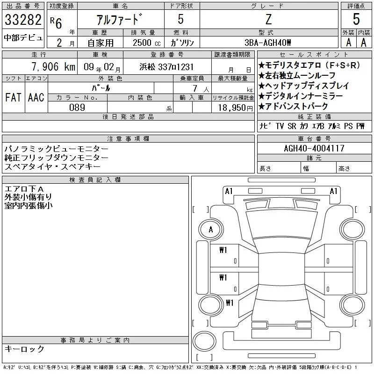Click the note 純正フリップダウンモニター
This screenshot has width=374, height=374.
[x=57, y=158]
